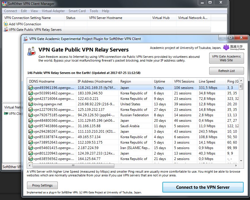The image size is (250, 200).
Task: Open the Virtual Adapter menu
Action: coord(53,11)
